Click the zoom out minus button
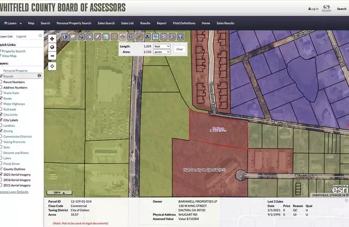Viewport: 349px width, 227px height. (x=52, y=56)
